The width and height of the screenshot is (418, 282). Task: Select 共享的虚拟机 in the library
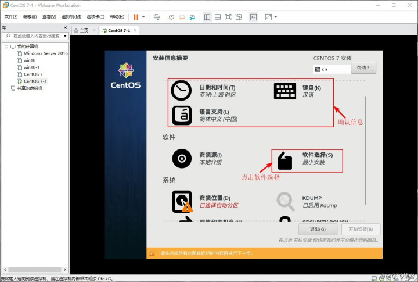tap(30, 88)
